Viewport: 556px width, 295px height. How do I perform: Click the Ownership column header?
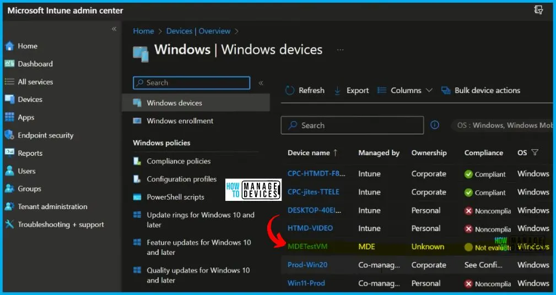(429, 153)
